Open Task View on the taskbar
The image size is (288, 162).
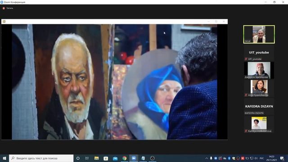pos(87,158)
